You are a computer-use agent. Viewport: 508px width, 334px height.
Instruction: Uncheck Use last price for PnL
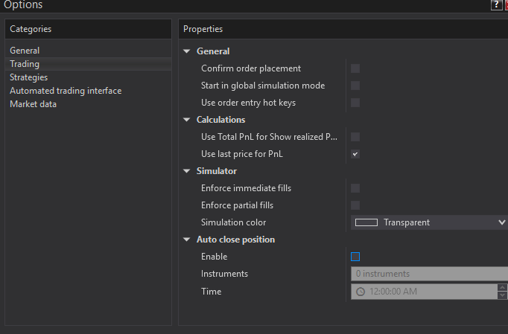[x=355, y=154]
